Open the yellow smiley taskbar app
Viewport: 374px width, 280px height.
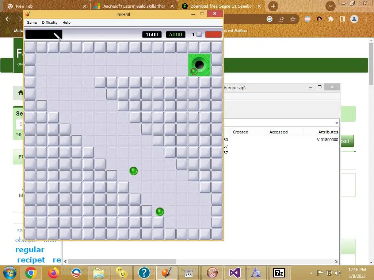pos(122,273)
